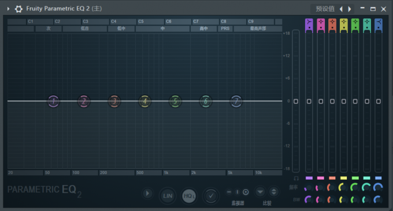Click the C5 note label
Screen dimensions: 393x211
tap(141, 21)
